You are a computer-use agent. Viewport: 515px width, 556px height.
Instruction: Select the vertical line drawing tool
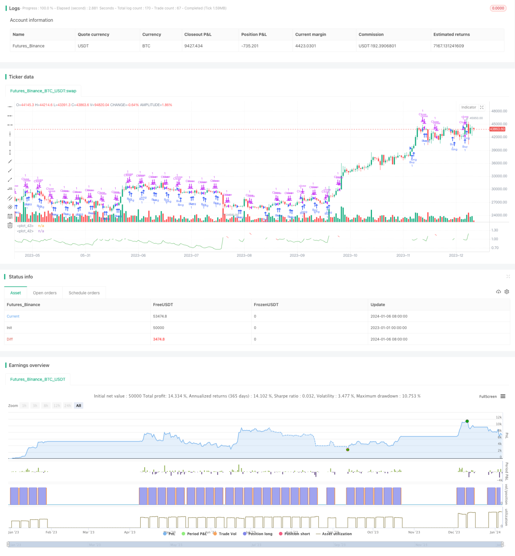[x=10, y=134]
